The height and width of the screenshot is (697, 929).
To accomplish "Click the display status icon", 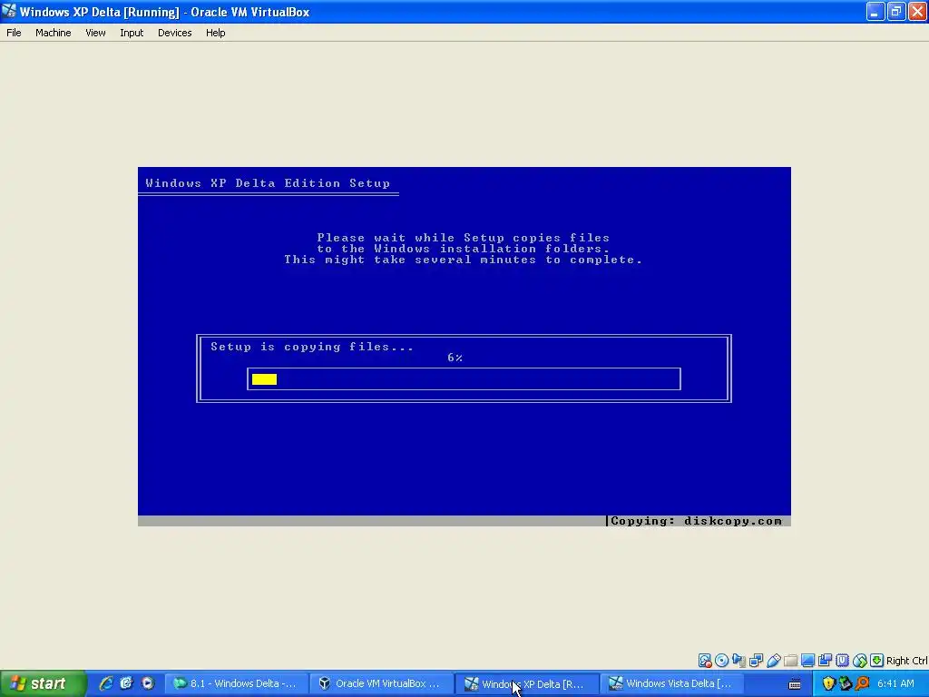I will [807, 661].
